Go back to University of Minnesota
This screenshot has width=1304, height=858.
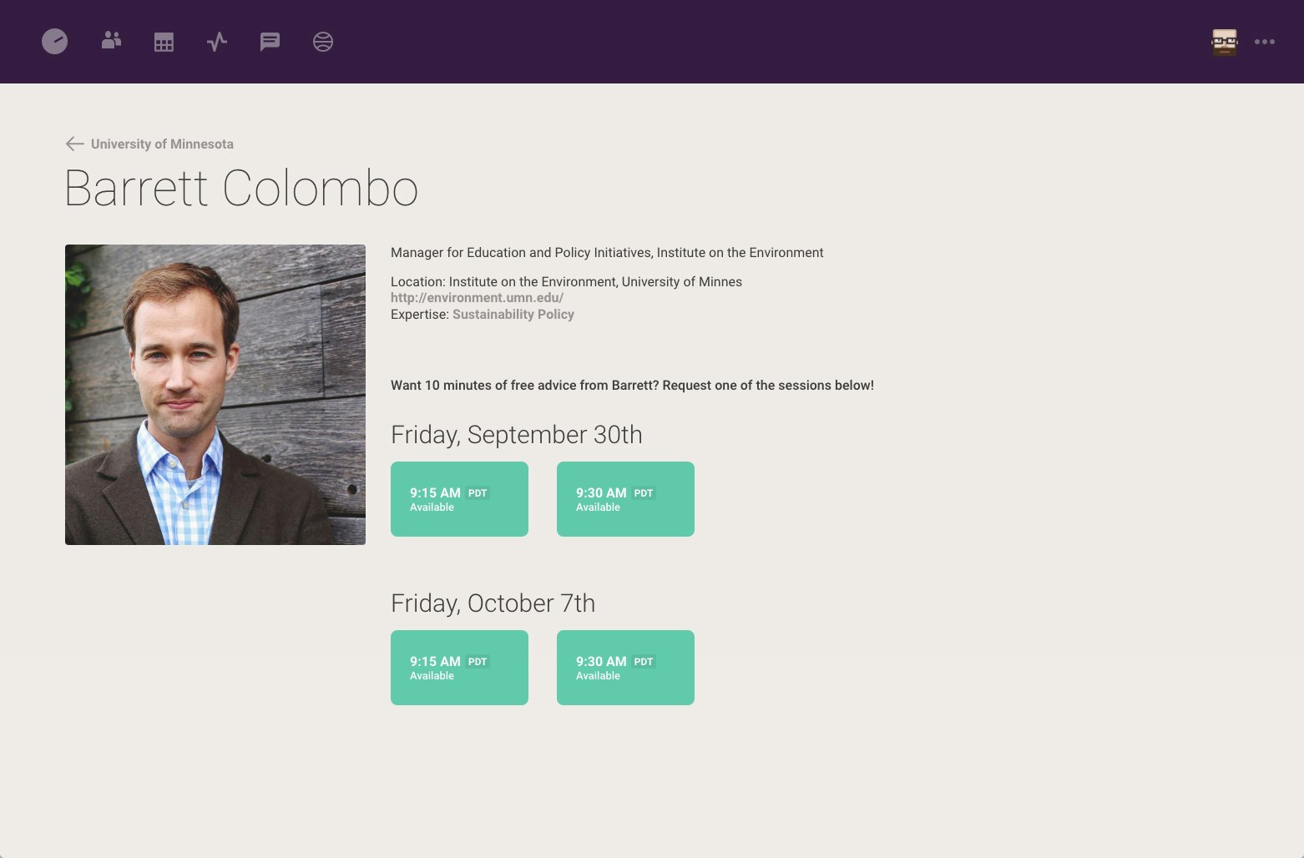(162, 144)
